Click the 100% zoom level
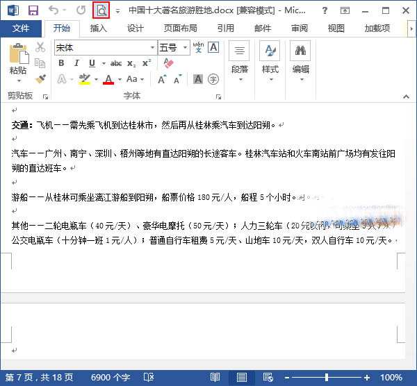The width and height of the screenshot is (417, 386). (391, 377)
